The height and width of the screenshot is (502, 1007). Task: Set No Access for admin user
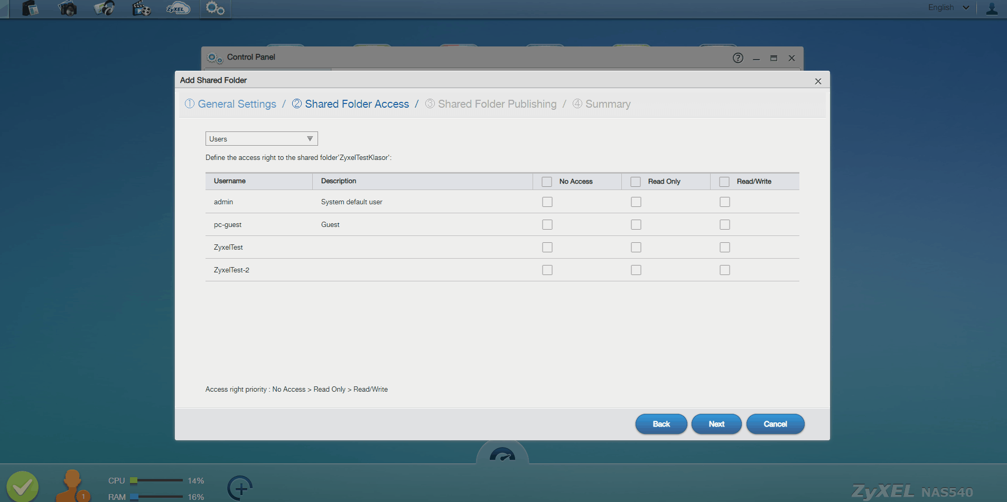(x=547, y=202)
